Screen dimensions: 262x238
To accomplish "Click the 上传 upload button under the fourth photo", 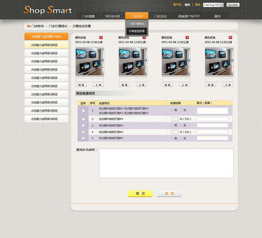I will (227, 85).
